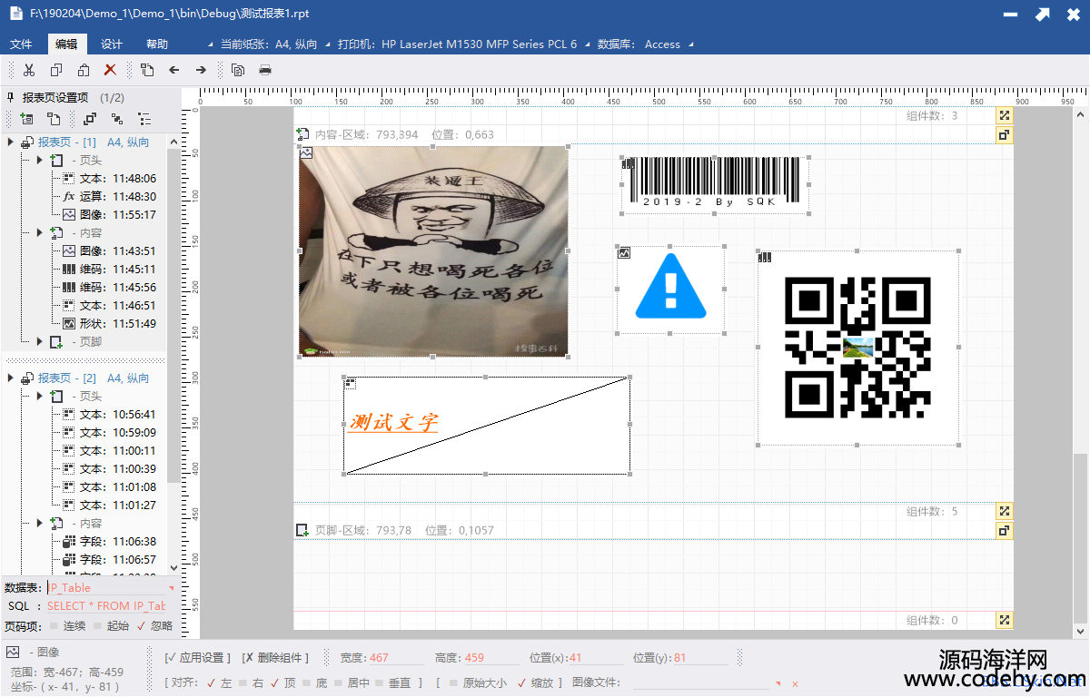Click the red X clear icon next to 图像文件

[795, 683]
